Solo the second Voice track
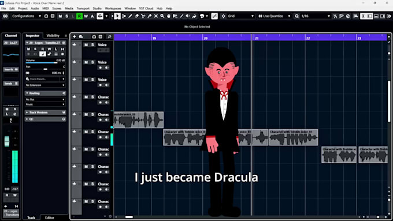This screenshot has width=393, height=221. click(x=92, y=62)
